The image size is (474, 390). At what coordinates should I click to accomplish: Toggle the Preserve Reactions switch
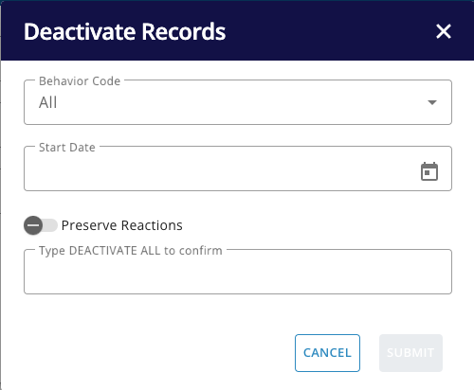point(41,225)
